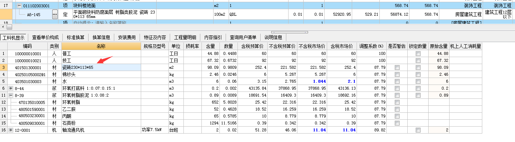The width and height of the screenshot is (515, 142).
Task: Expand the 12-0001 轴流通风机 row
Action: pos(10,130)
